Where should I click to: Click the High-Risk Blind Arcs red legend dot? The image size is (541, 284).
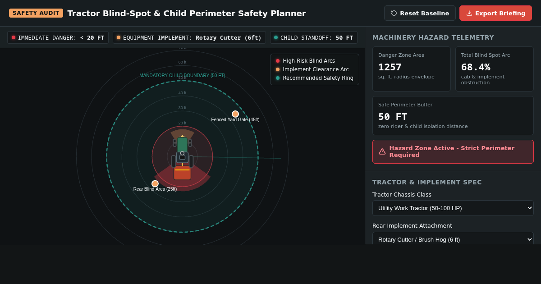(278, 61)
